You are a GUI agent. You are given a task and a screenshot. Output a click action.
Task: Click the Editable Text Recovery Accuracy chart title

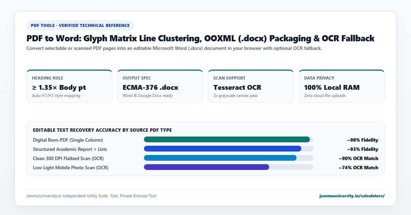tap(102, 130)
